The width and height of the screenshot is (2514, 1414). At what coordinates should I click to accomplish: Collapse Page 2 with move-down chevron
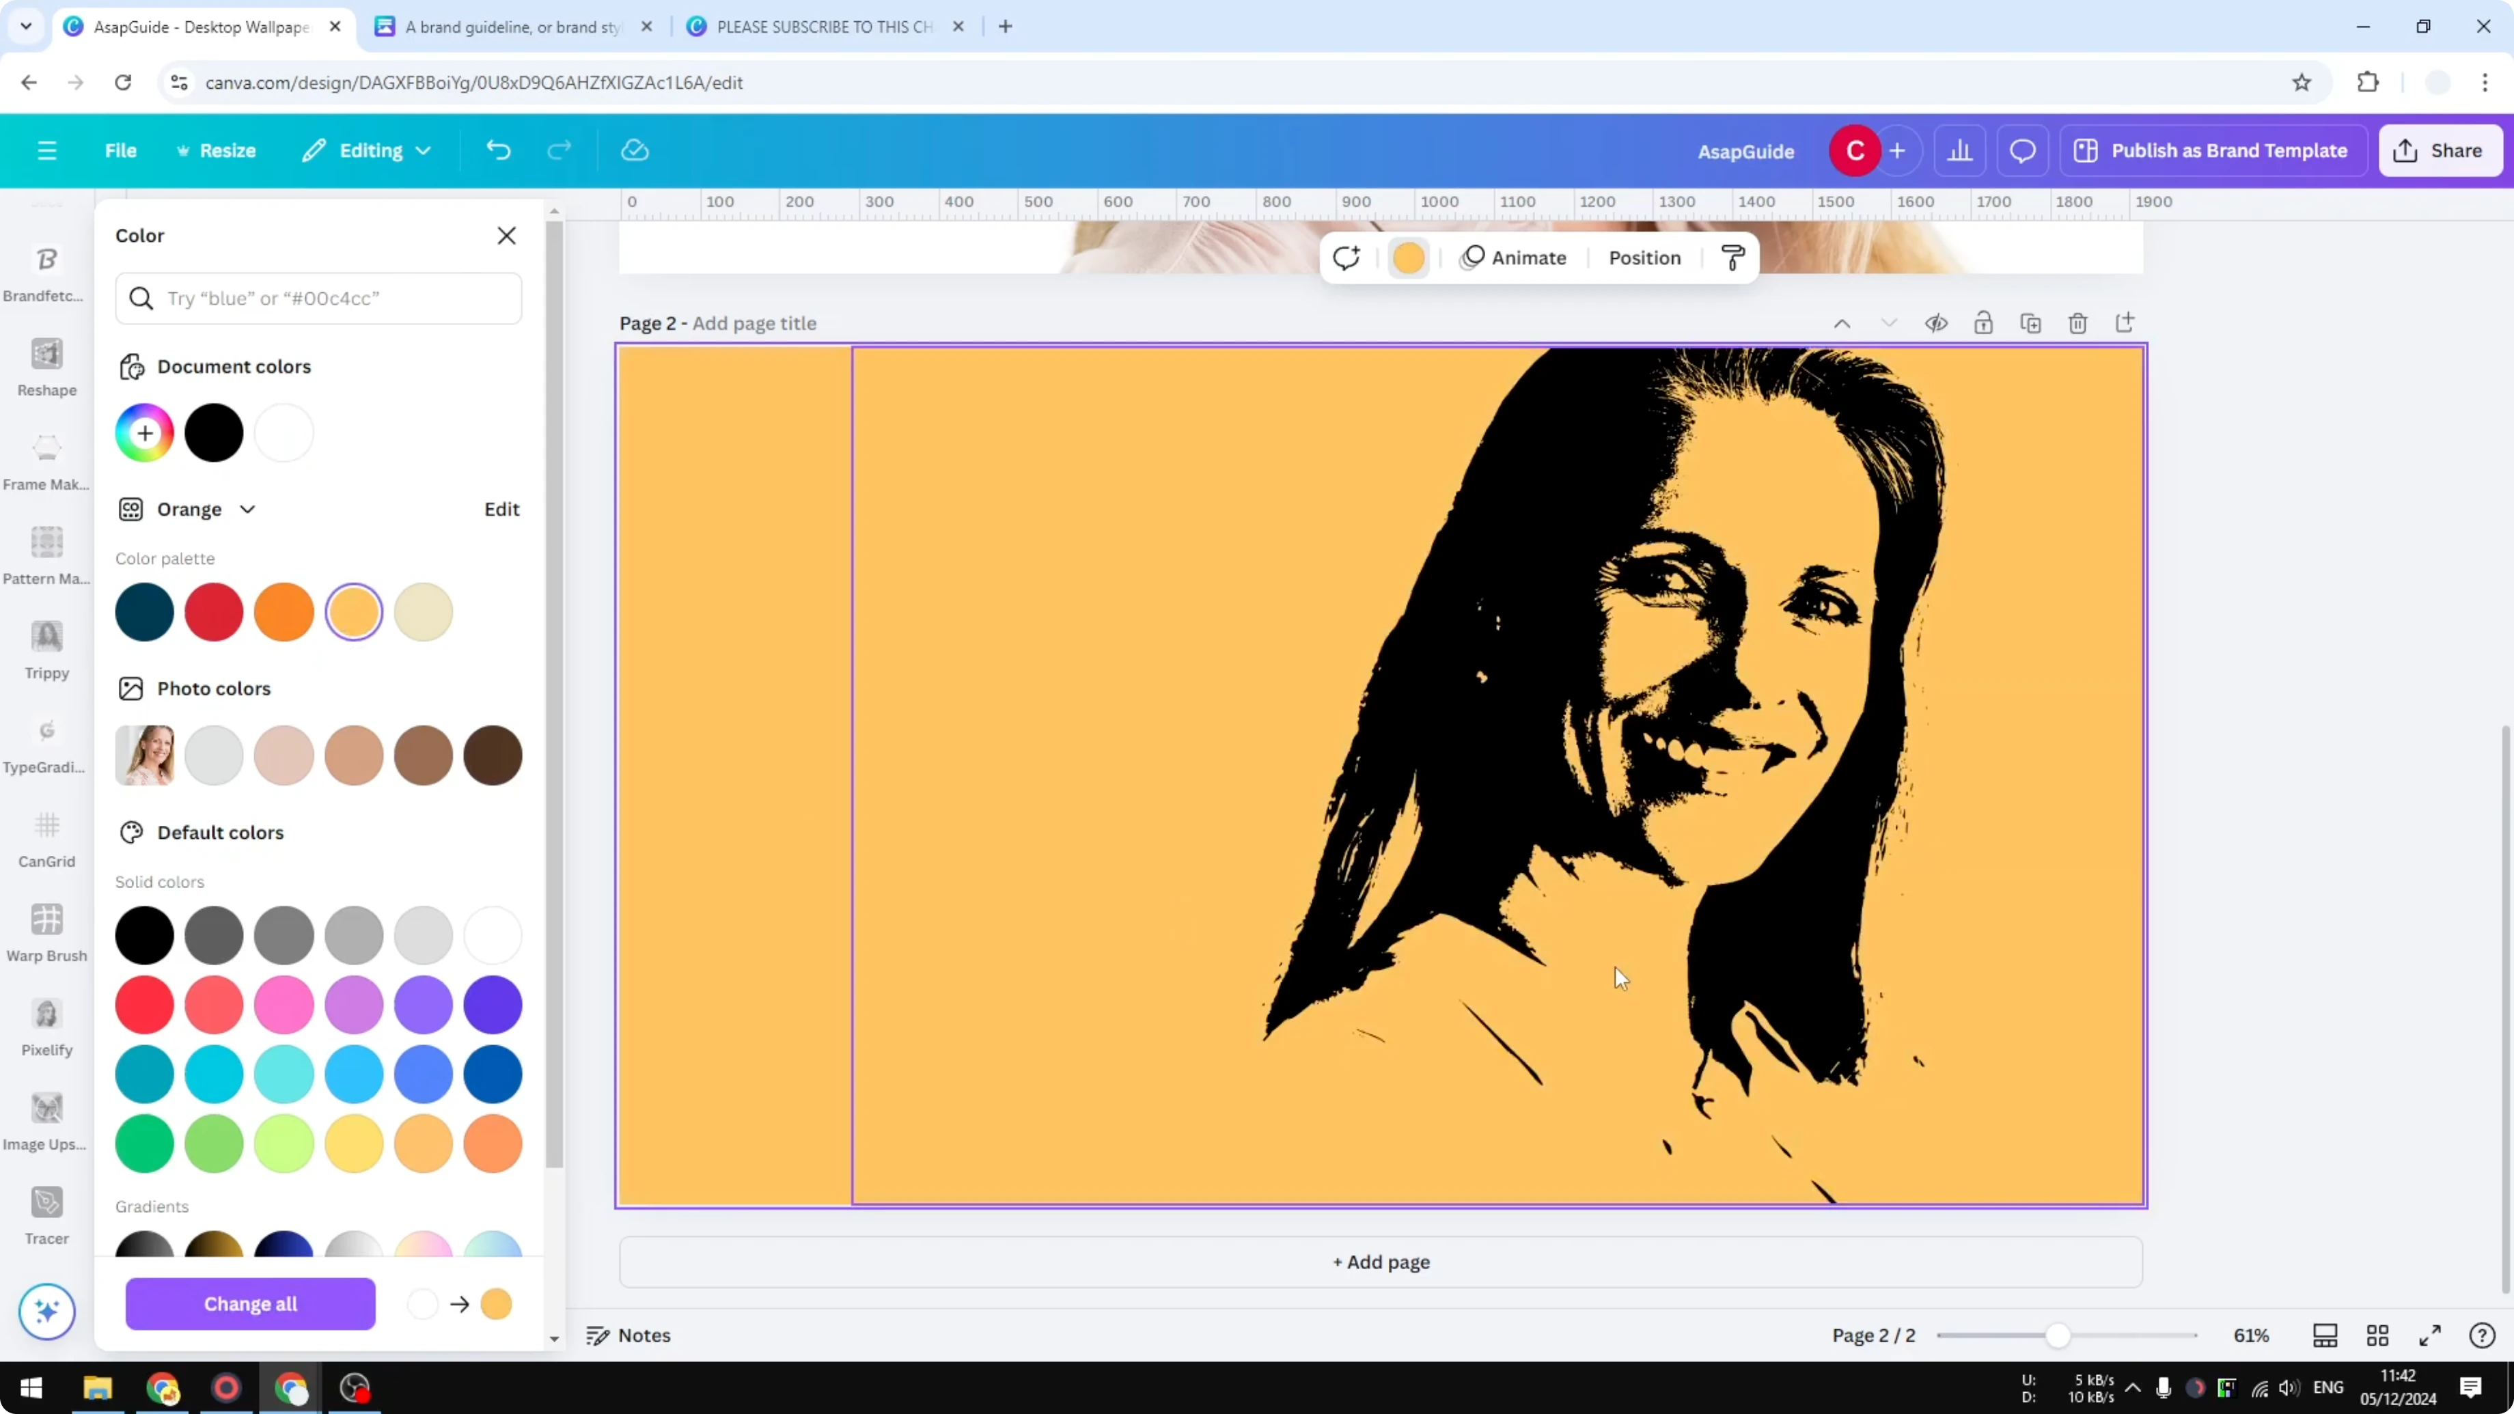click(x=1890, y=322)
